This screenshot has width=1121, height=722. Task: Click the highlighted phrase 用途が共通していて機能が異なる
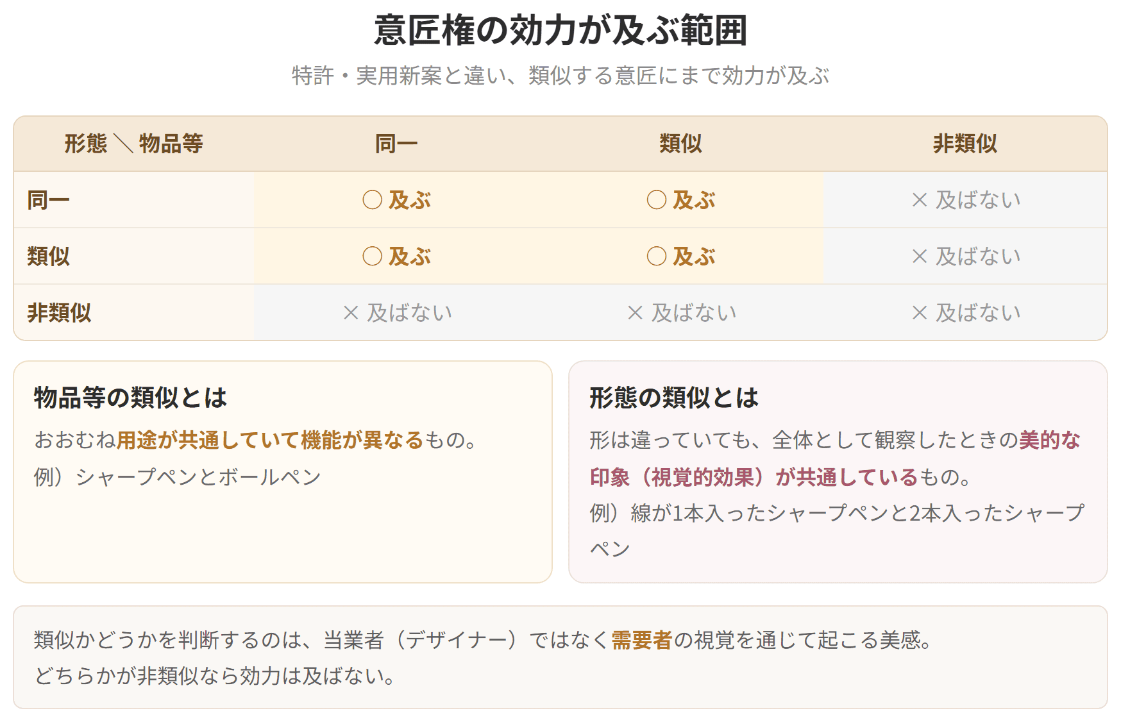click(269, 440)
